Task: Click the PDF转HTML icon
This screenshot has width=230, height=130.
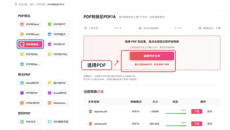Action: [50, 54]
